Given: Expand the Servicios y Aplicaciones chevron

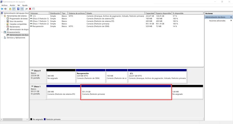Looking at the screenshot, I should (2, 38).
